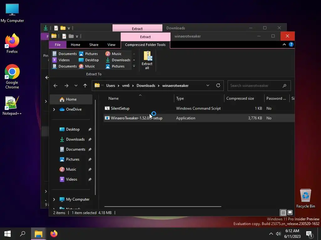Extract to Desktop destination in ribbon
The width and height of the screenshot is (321, 240).
pos(89,60)
